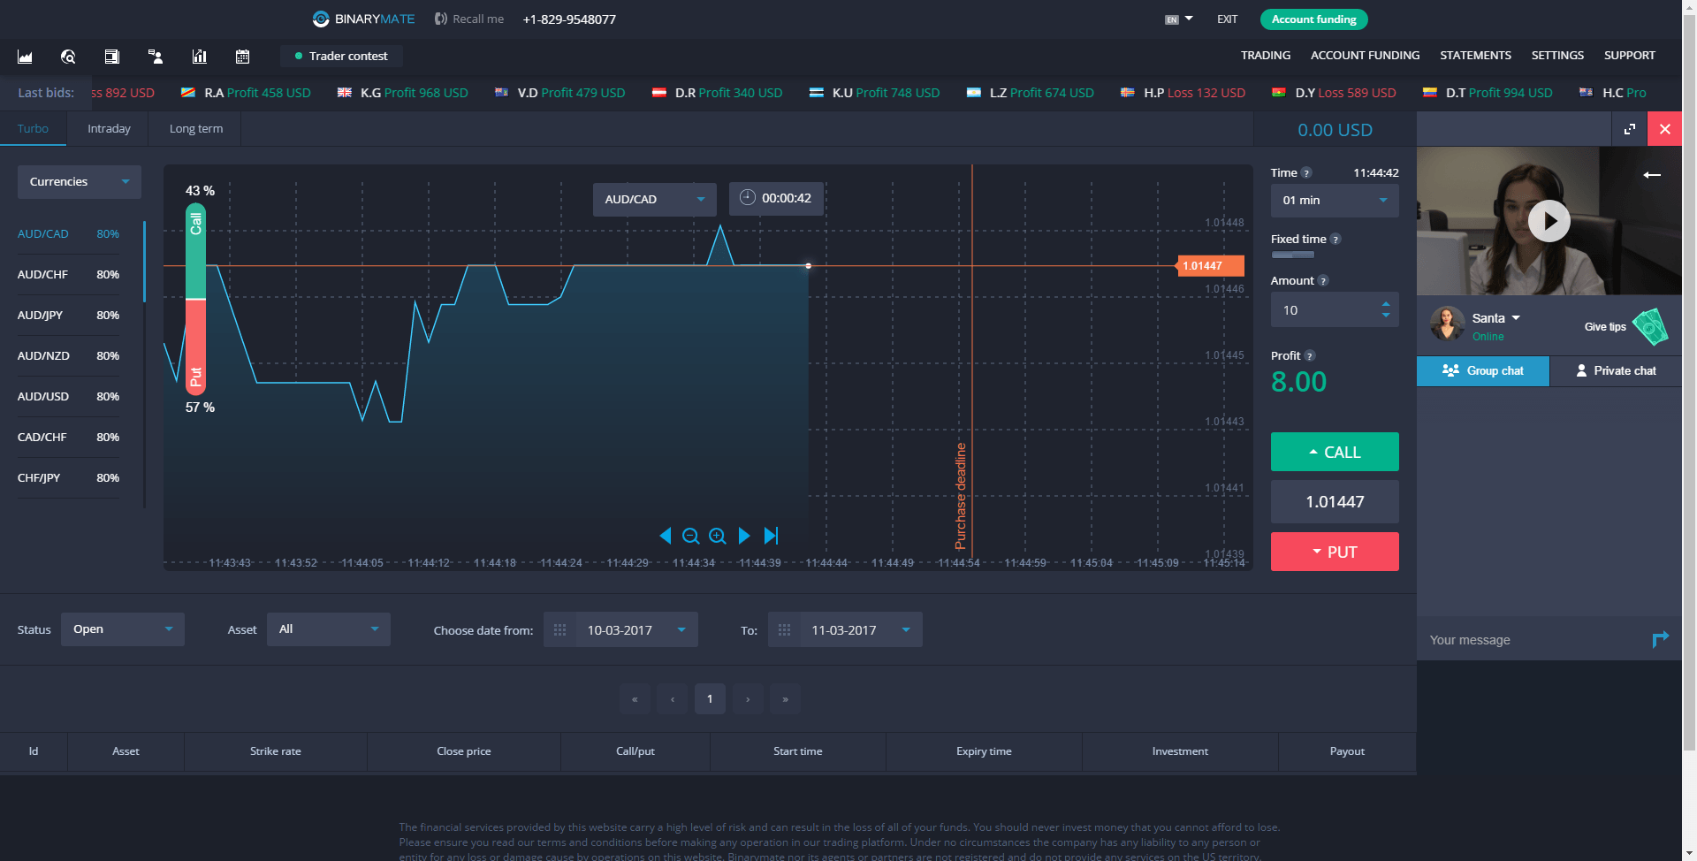Place a PUT trade

(1335, 552)
